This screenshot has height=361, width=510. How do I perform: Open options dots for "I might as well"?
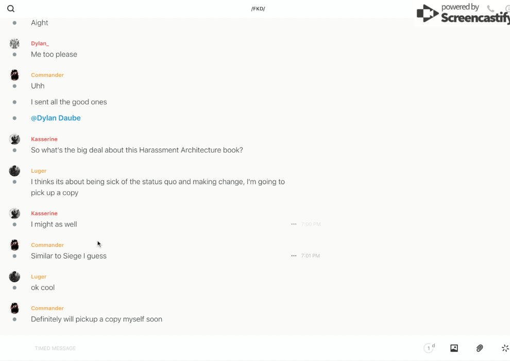(x=294, y=224)
